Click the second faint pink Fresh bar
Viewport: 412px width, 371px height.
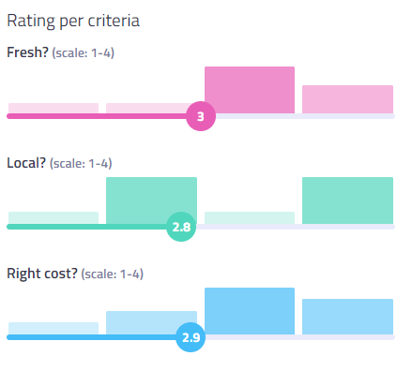pos(147,108)
